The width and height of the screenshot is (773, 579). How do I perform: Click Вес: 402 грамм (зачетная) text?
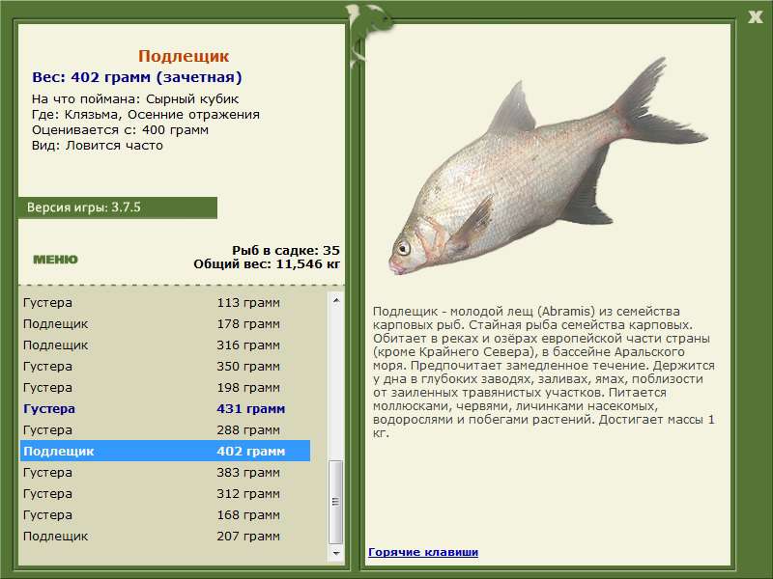pyautogui.click(x=137, y=77)
